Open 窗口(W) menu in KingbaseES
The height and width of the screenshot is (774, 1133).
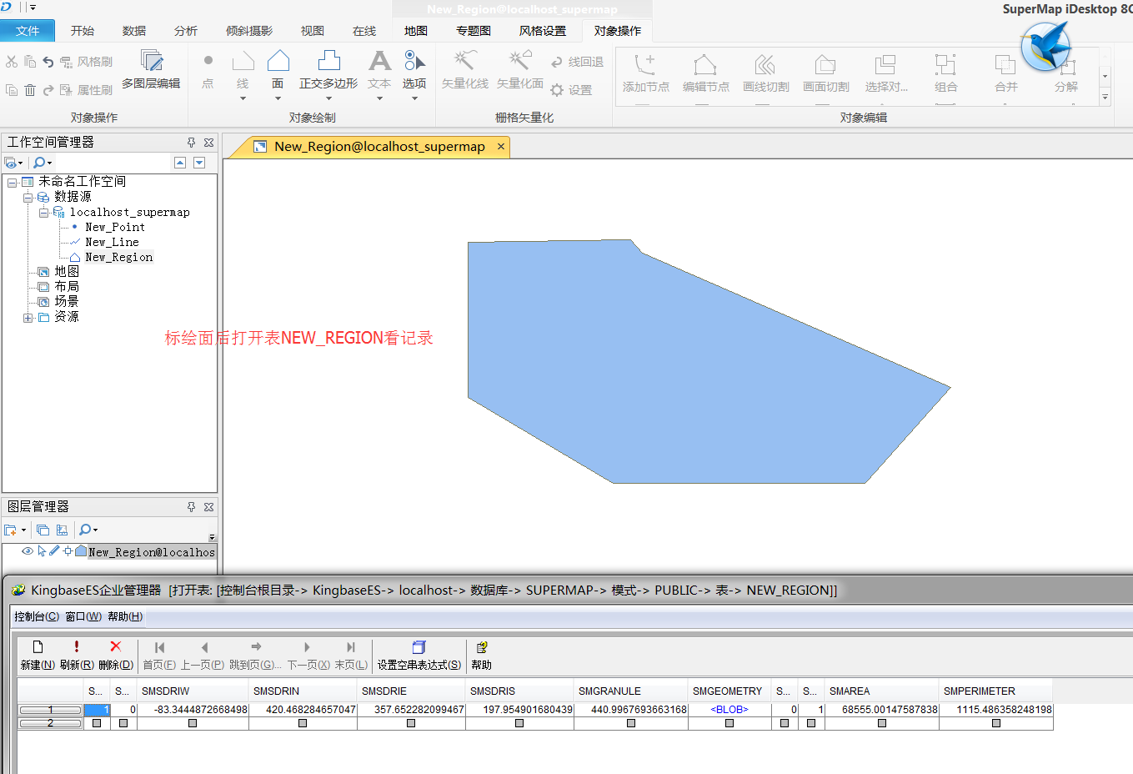83,616
